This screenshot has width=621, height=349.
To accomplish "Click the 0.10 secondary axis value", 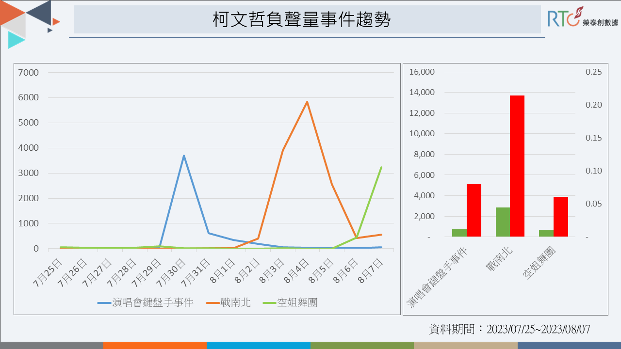I will tap(593, 171).
